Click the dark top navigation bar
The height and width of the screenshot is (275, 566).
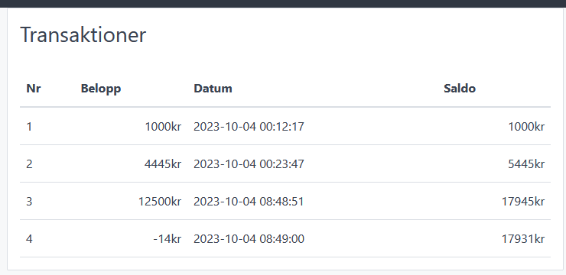click(x=283, y=4)
